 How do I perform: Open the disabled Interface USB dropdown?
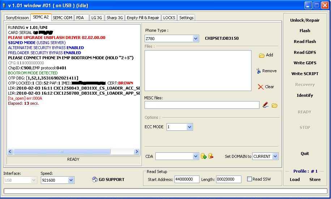(x=33, y=180)
